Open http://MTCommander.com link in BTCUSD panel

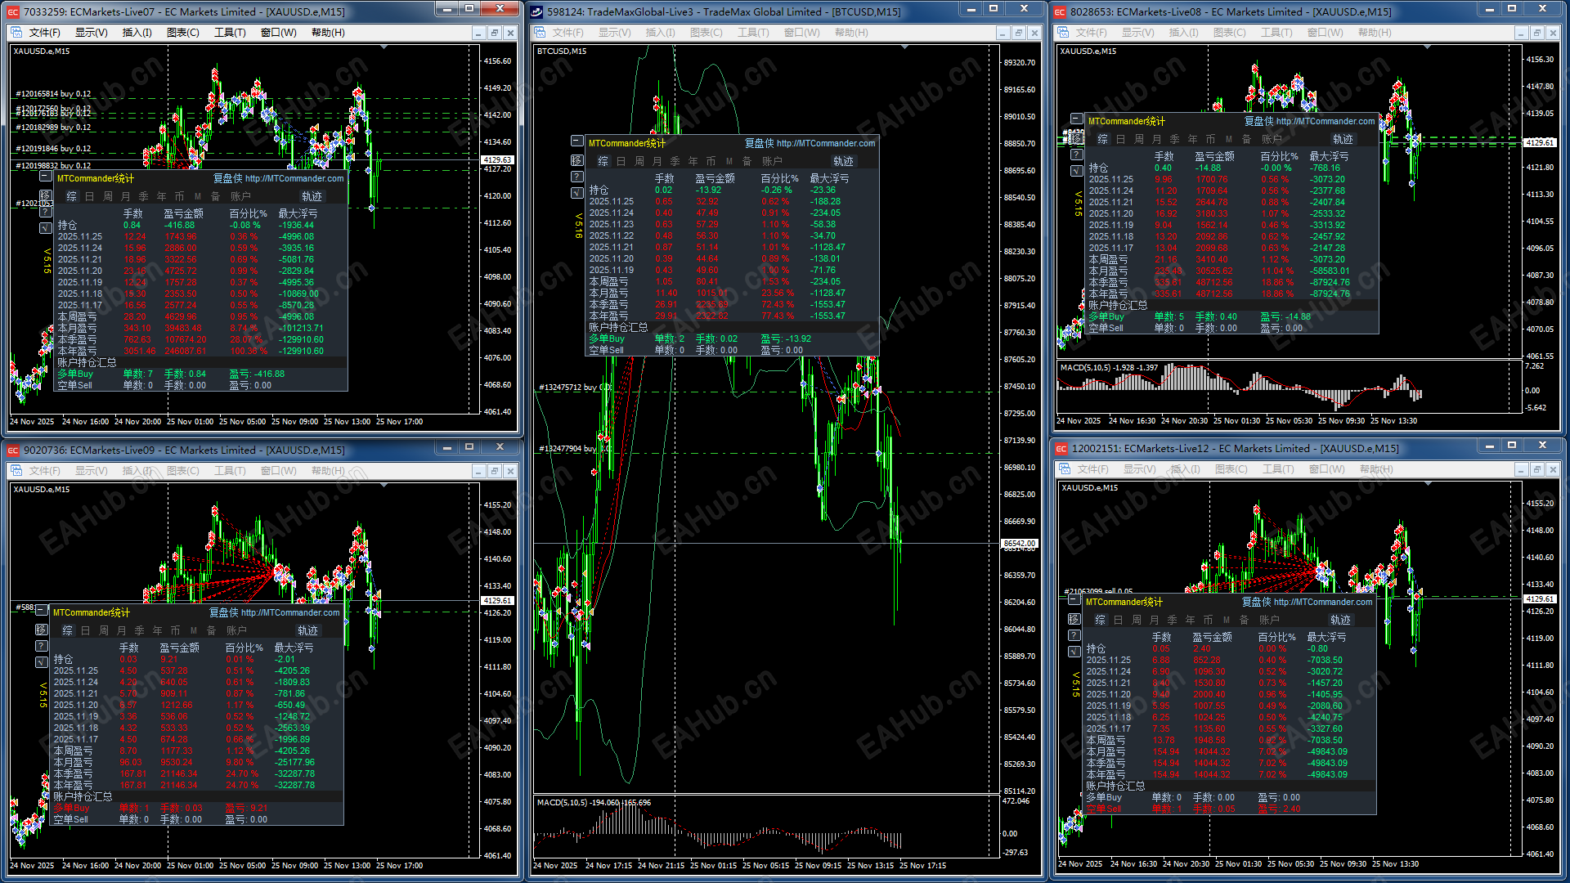825,143
